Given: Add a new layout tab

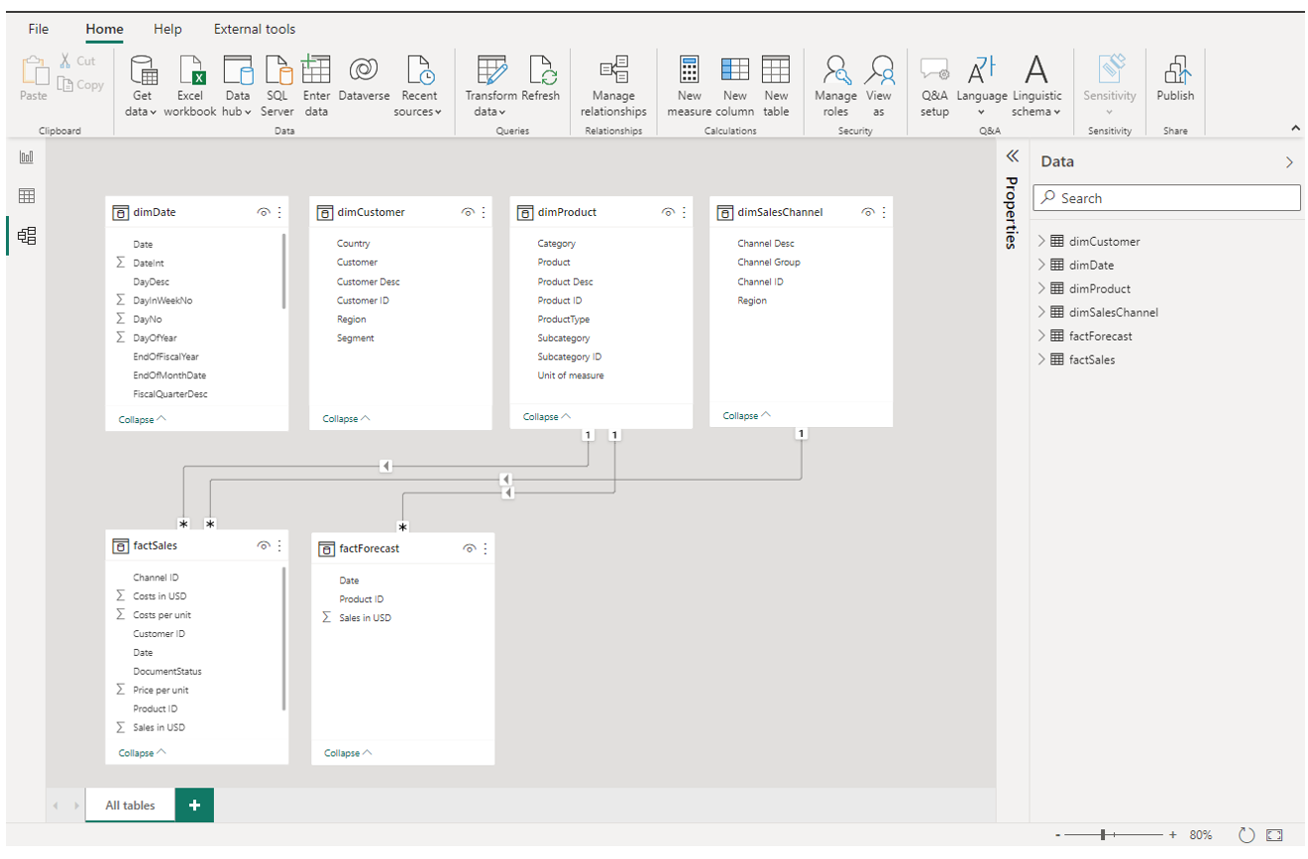Looking at the screenshot, I should pyautogui.click(x=194, y=805).
